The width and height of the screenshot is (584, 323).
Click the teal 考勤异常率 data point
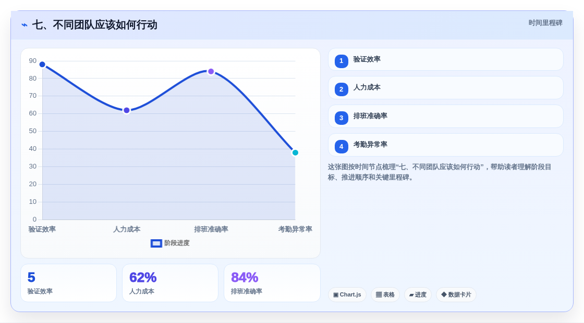click(x=295, y=153)
